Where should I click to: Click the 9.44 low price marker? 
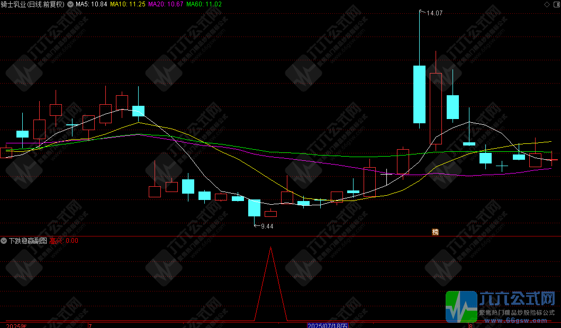pos(267,226)
